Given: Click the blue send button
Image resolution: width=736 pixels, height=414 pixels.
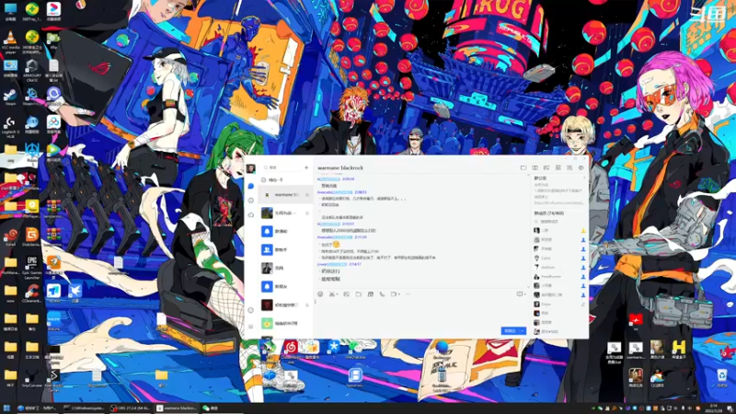Looking at the screenshot, I should 511,331.
